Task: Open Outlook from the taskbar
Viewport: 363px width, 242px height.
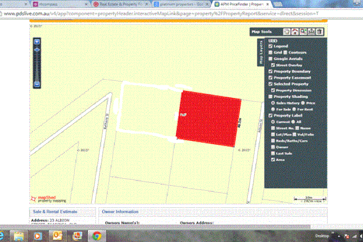Action: [57, 235]
